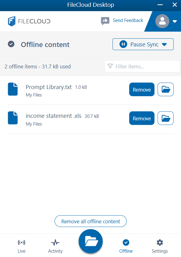Click the Filter items input field
Screen dimensions: 181x257
pyautogui.click(x=142, y=66)
